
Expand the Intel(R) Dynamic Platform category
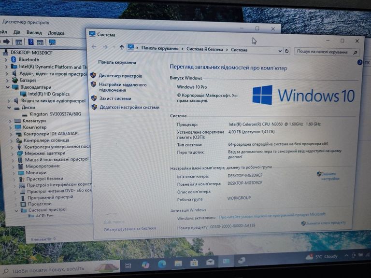coord(7,67)
